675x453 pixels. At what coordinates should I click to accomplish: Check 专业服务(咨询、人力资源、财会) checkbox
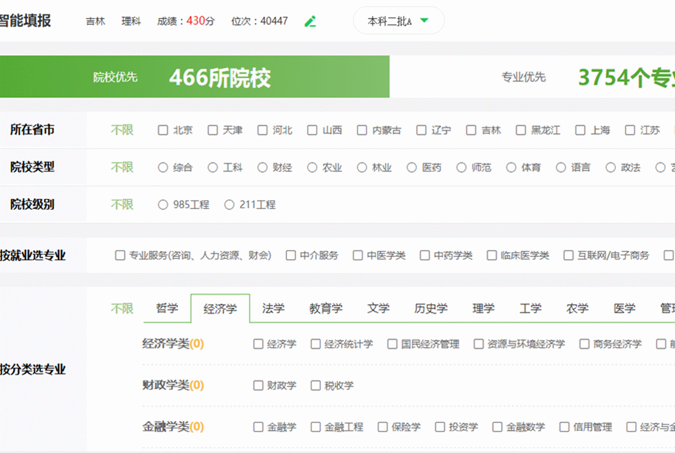(120, 255)
